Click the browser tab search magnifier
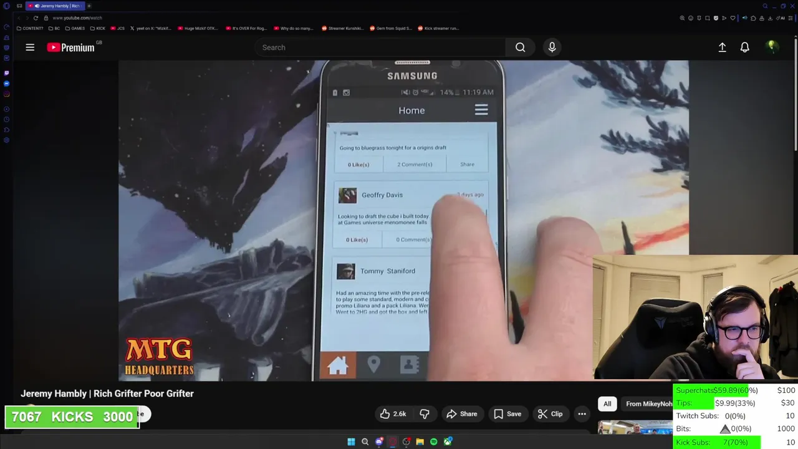 coord(765,6)
